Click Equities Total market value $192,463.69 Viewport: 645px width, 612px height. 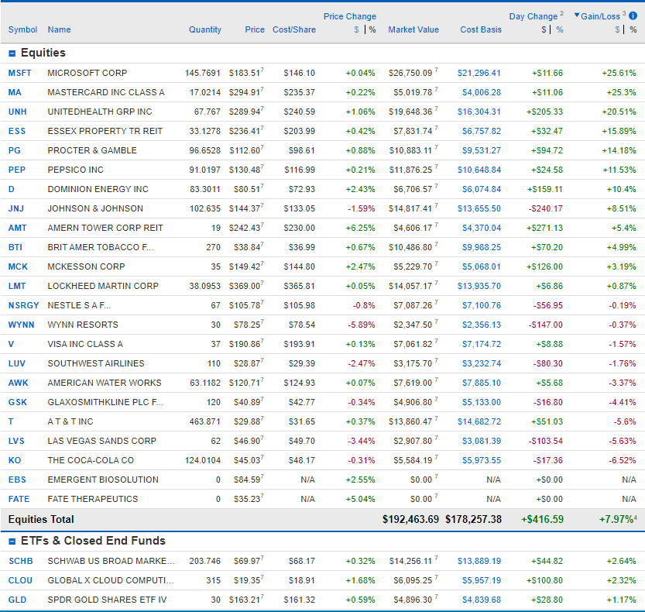pyautogui.click(x=410, y=519)
